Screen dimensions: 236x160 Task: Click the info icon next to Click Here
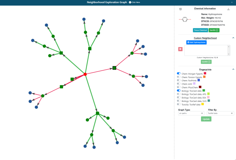click(x=130, y=2)
